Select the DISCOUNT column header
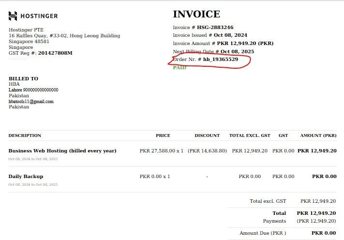Image resolution: width=344 pixels, height=240 pixels. point(207,135)
